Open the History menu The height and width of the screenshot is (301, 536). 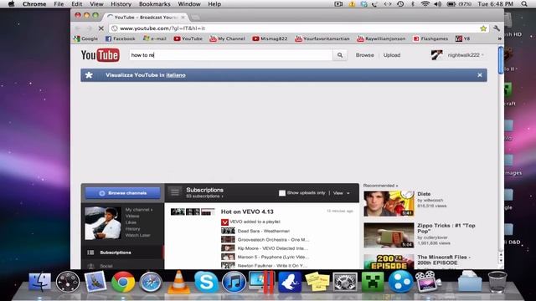[x=121, y=4]
